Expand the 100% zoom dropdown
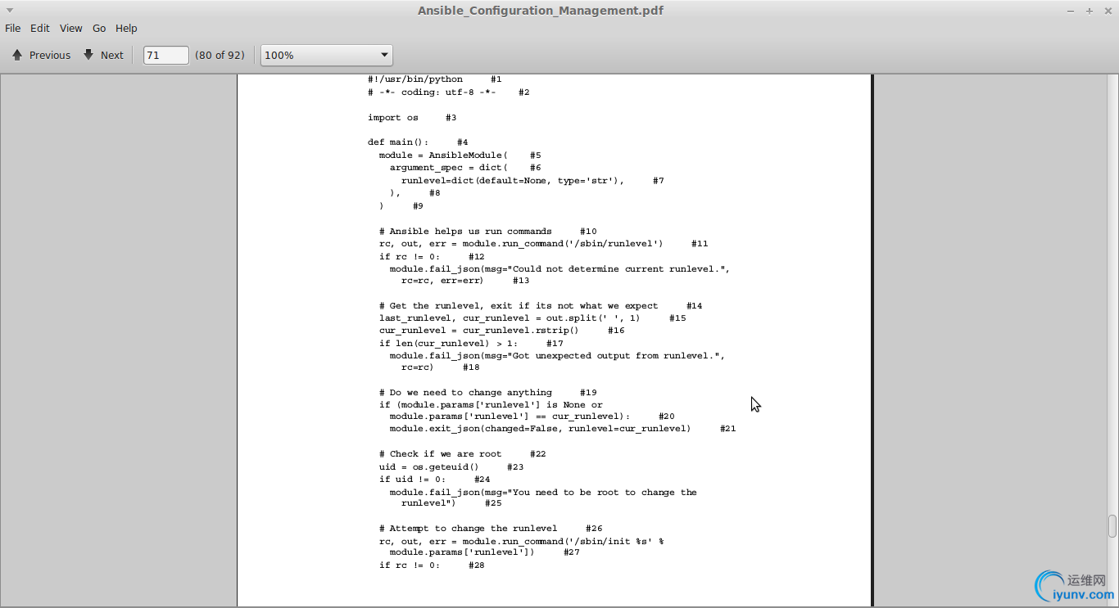The image size is (1119, 608). coord(327,55)
